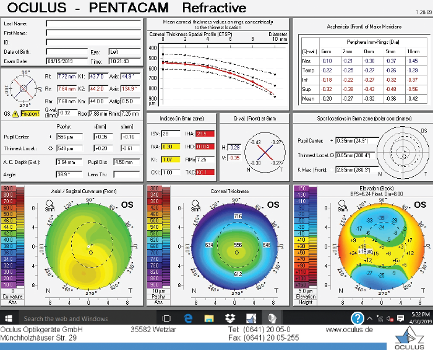This screenshot has height=350, width=433.
Task: Click the K Max (Front) value 2.83mm
Action: click(357, 170)
